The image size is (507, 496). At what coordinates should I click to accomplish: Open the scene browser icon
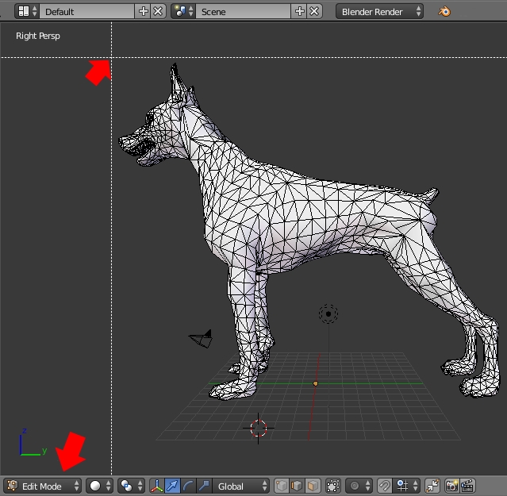[183, 11]
